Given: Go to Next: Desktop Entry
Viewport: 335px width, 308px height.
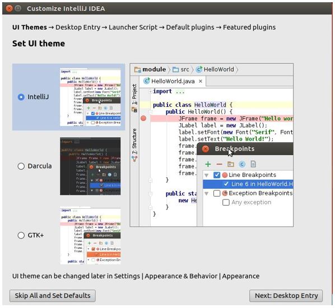Looking at the screenshot, I should pyautogui.click(x=286, y=296).
